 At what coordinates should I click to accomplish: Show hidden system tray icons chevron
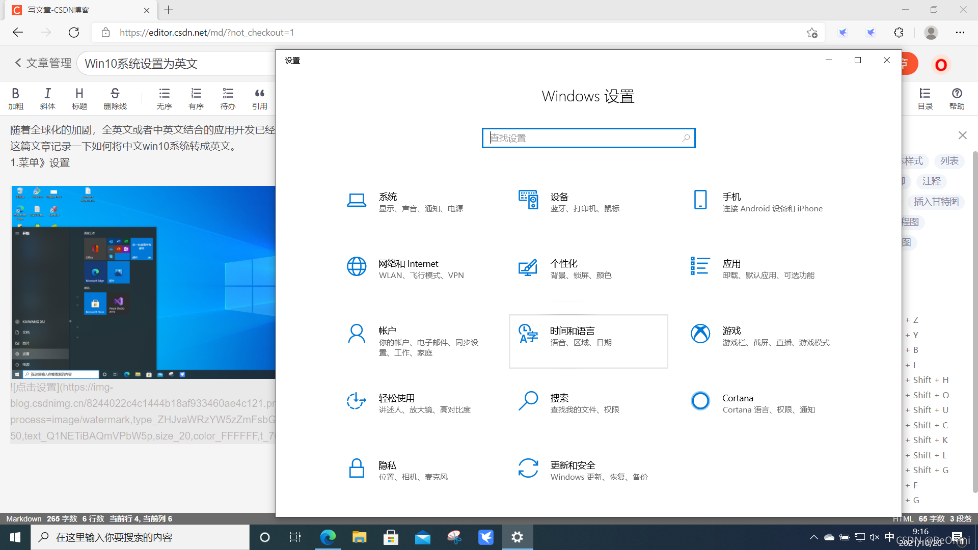coord(813,537)
